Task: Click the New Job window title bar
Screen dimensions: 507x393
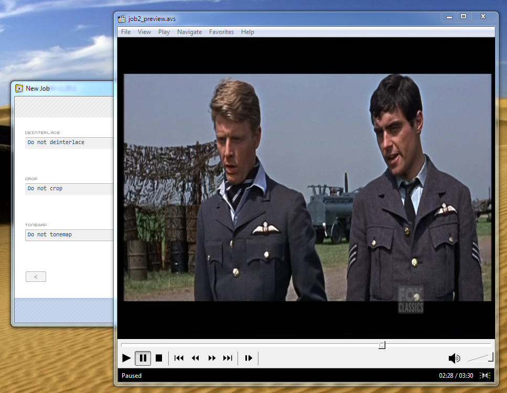Action: (64, 89)
